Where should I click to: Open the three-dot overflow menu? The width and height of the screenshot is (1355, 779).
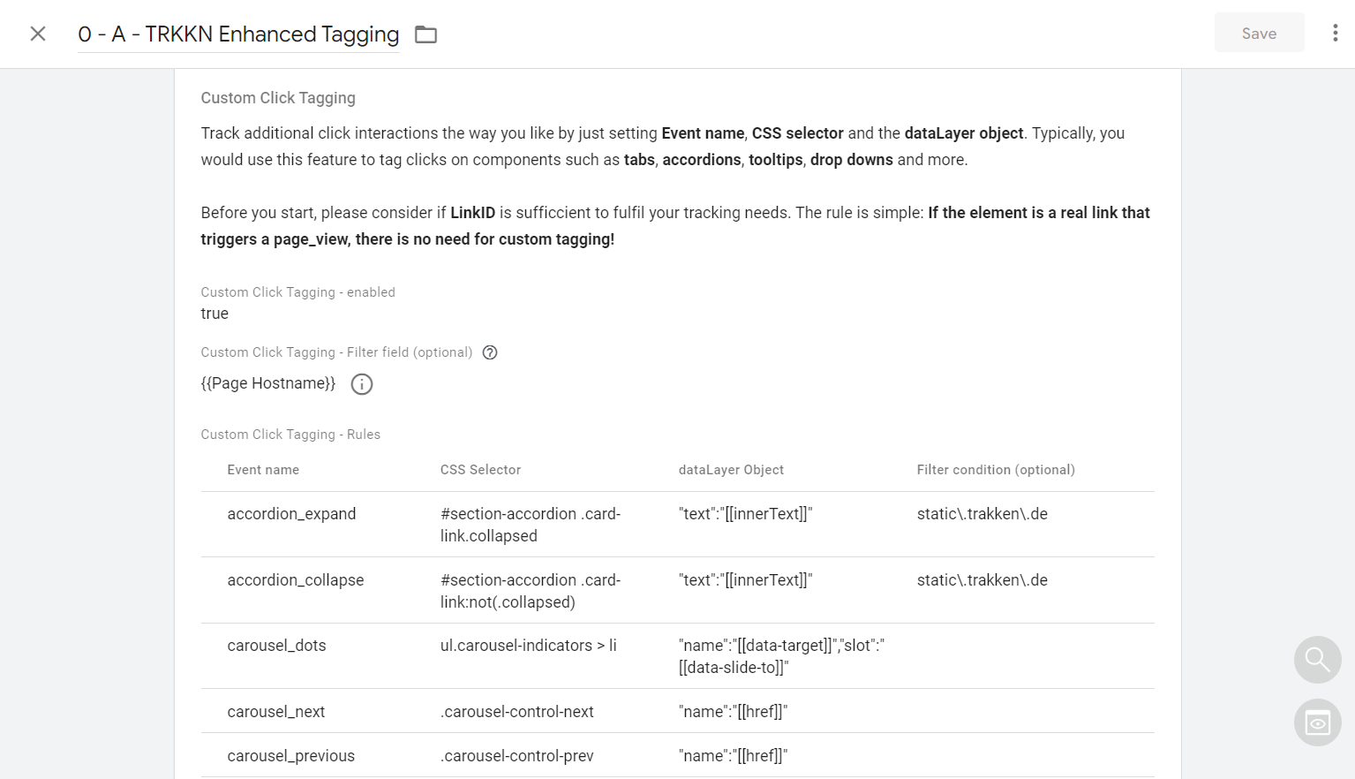(1336, 33)
